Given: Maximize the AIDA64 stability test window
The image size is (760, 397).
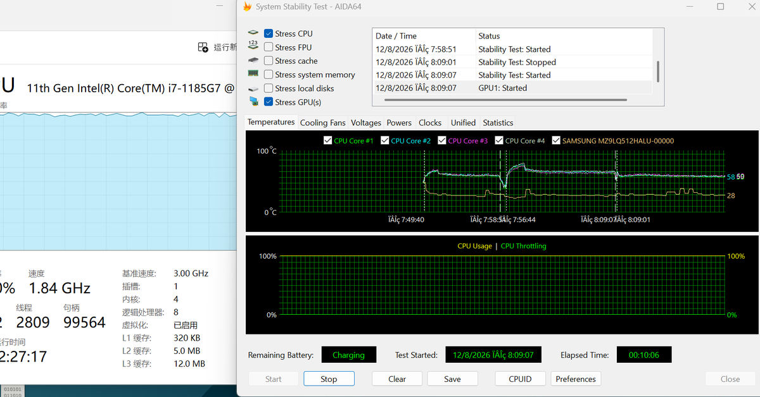Looking at the screenshot, I should pyautogui.click(x=720, y=7).
